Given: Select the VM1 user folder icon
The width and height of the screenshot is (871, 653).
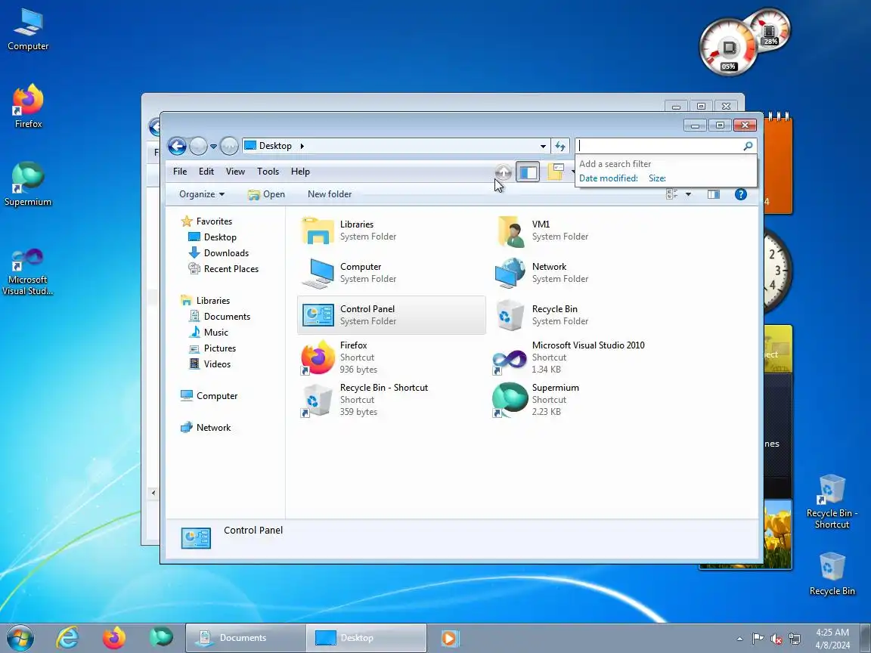Looking at the screenshot, I should [x=510, y=231].
